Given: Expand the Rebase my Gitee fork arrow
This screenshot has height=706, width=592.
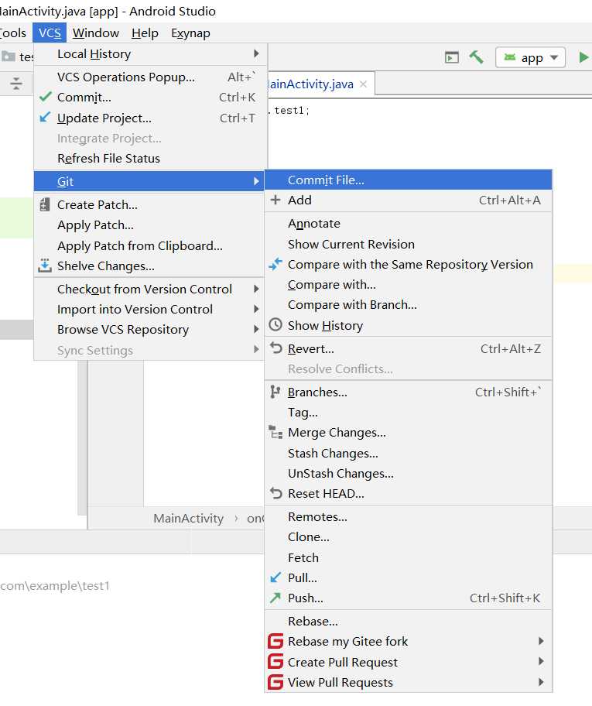Looking at the screenshot, I should pyautogui.click(x=541, y=641).
